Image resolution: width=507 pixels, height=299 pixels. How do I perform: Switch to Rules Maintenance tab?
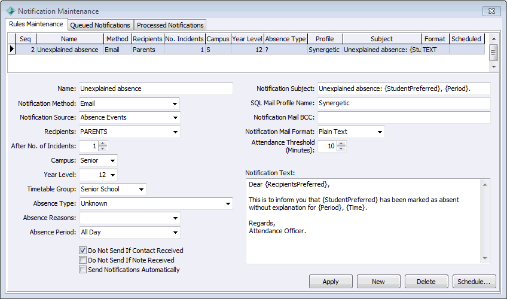(36, 25)
